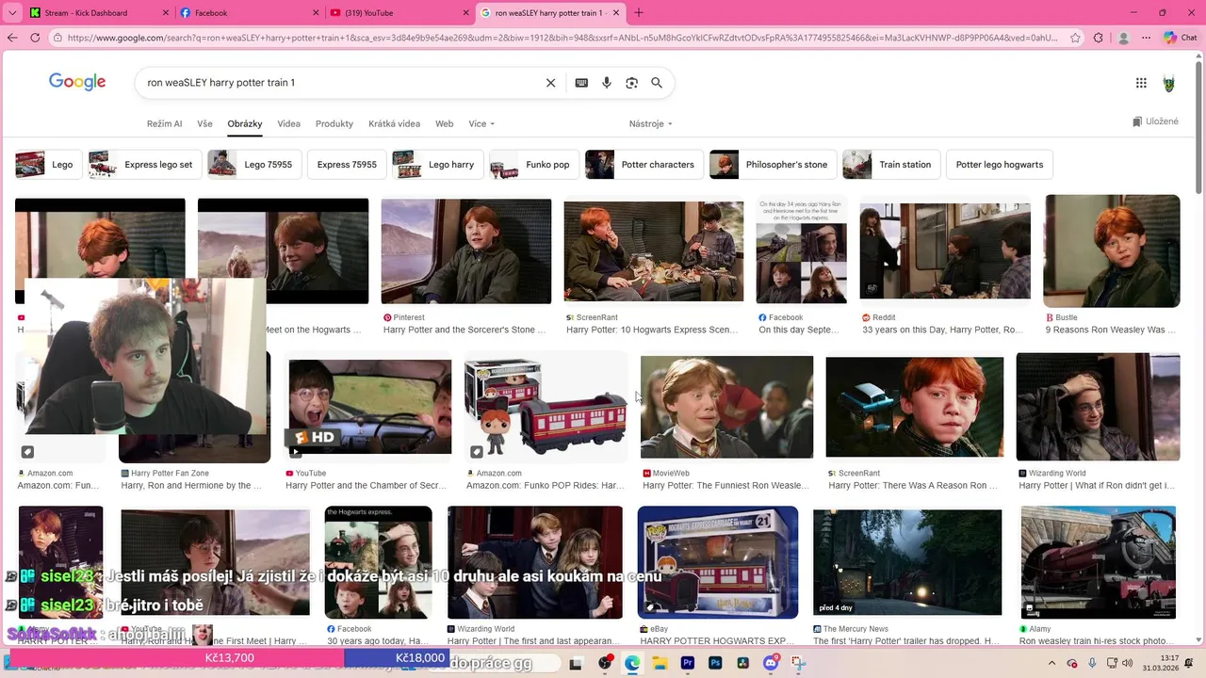Viewport: 1206px width, 678px height.
Task: Expand the Nástroje tools dropdown
Action: coord(651,123)
